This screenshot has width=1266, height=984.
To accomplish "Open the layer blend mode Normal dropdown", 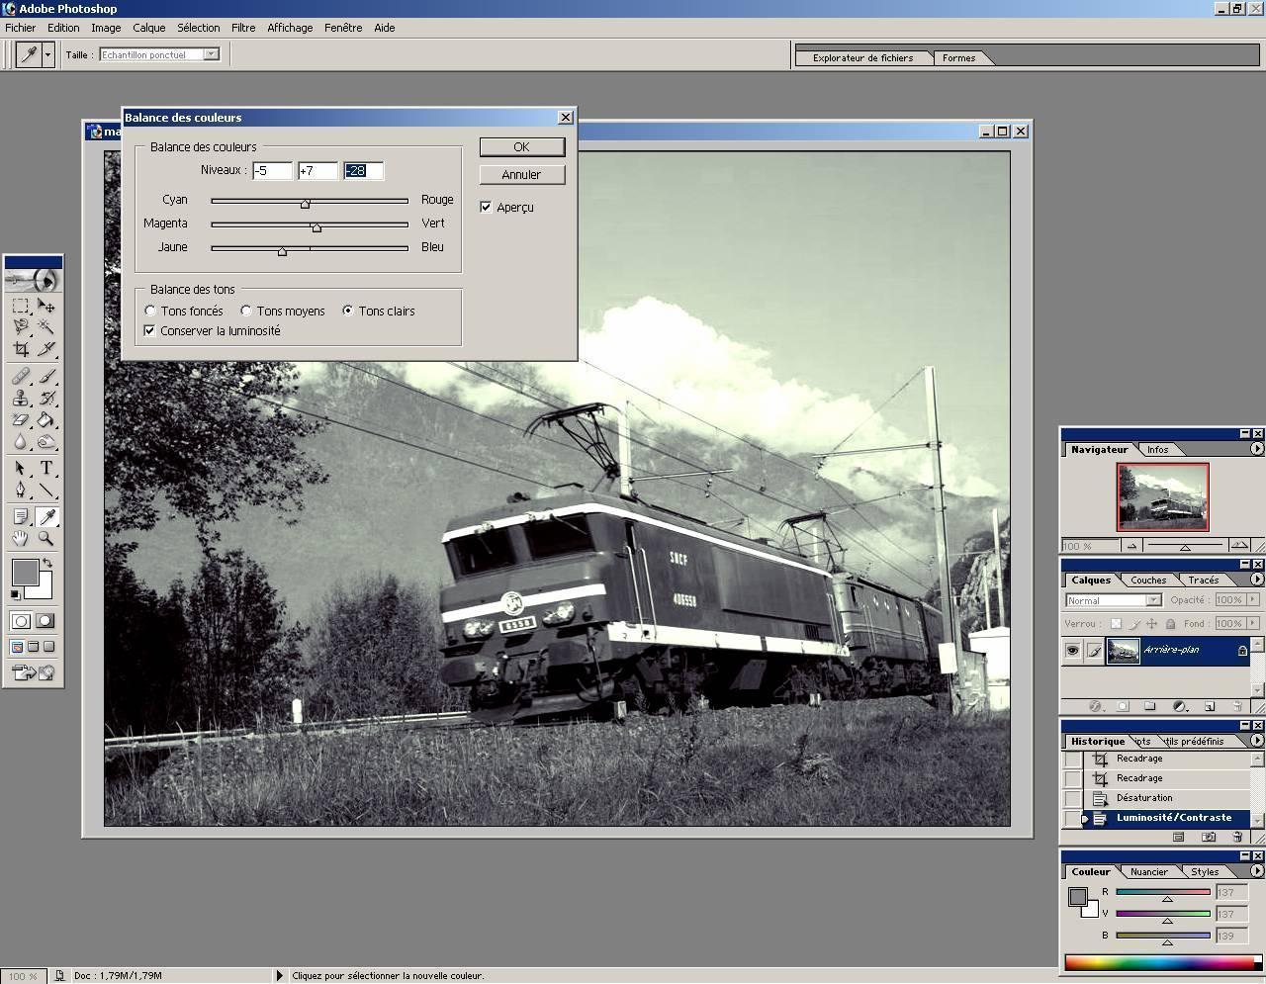I will point(1153,600).
